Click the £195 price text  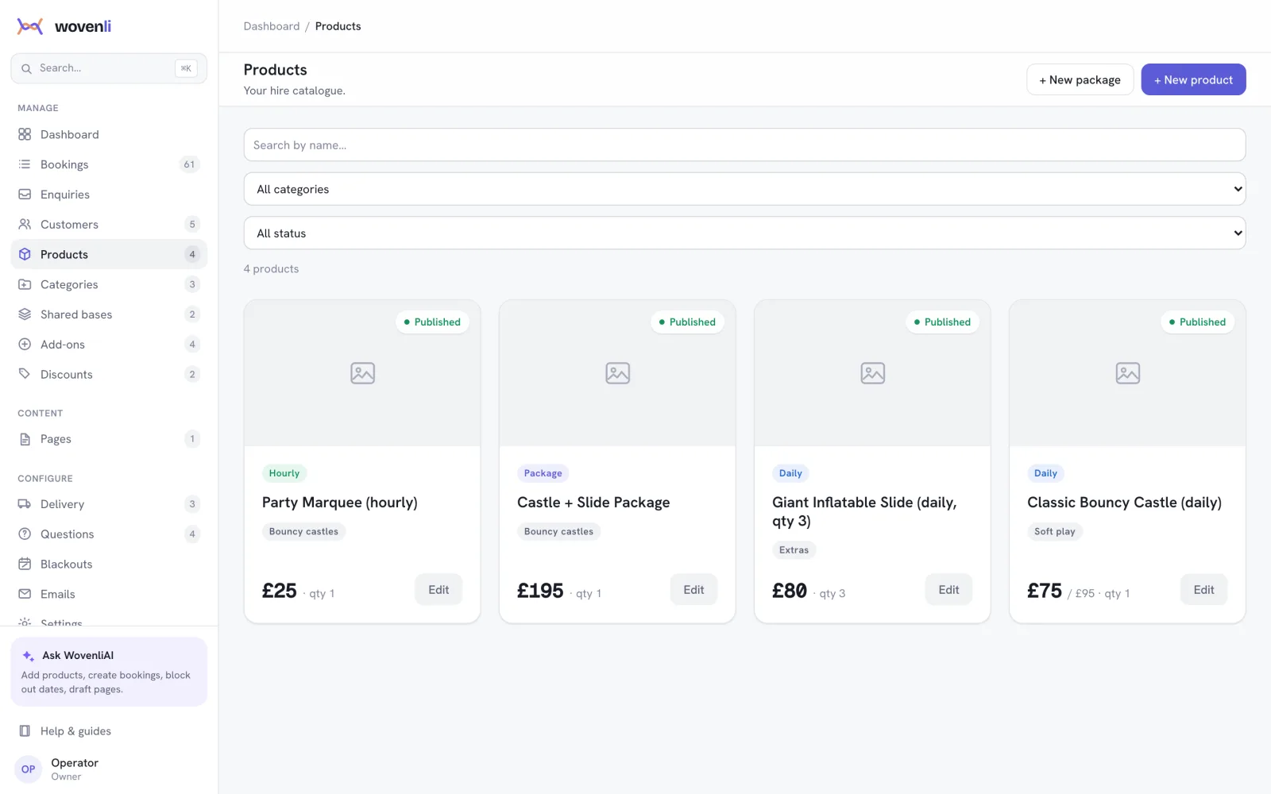[540, 592]
